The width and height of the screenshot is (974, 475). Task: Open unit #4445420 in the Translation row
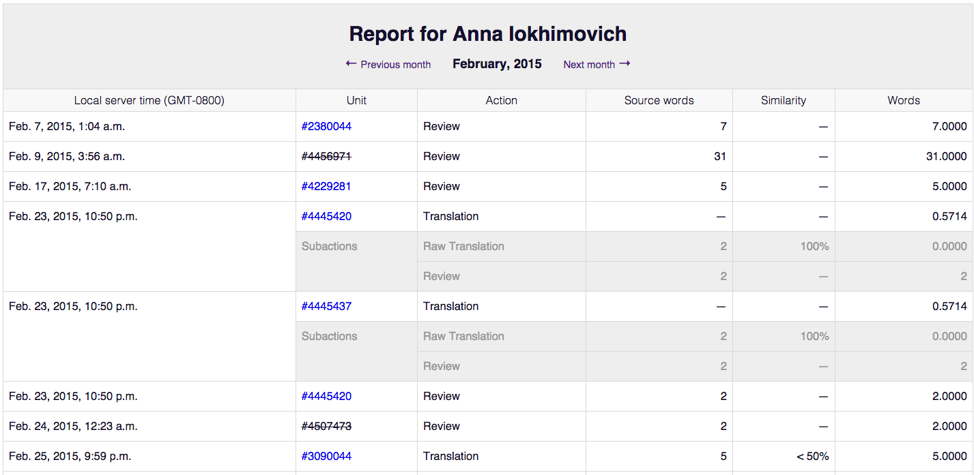pyautogui.click(x=326, y=216)
